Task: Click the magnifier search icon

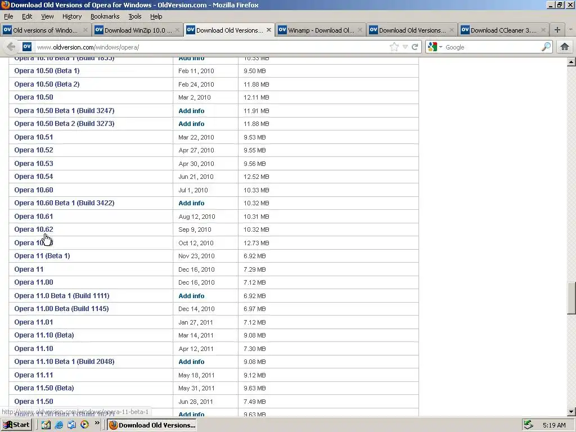Action: point(546,47)
